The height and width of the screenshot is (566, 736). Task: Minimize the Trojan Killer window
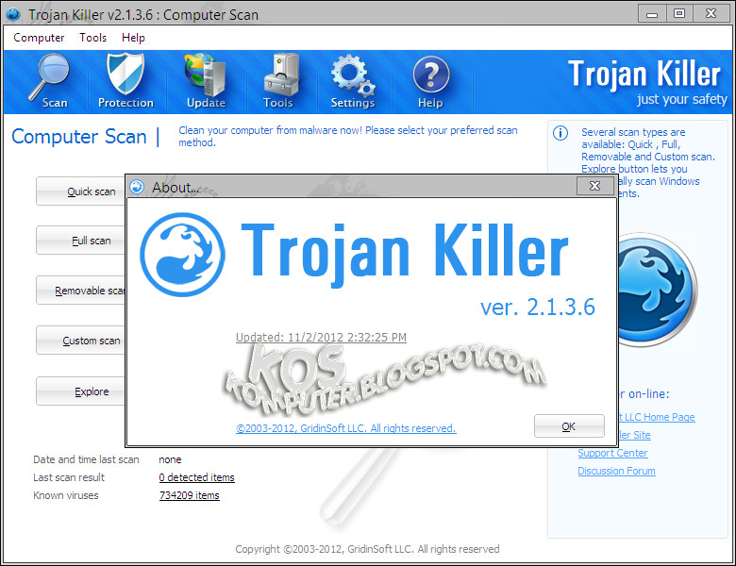pyautogui.click(x=652, y=13)
